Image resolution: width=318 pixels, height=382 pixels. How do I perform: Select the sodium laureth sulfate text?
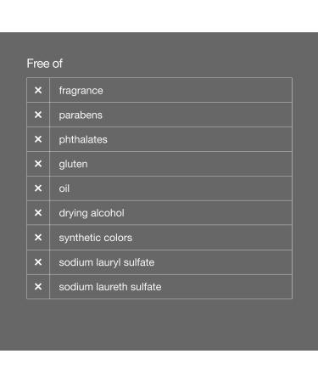110,287
